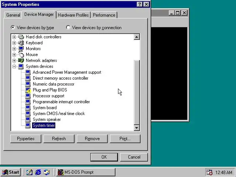Click the device list scroll down arrow
Screen dimensions: 236x177
coord(137,128)
